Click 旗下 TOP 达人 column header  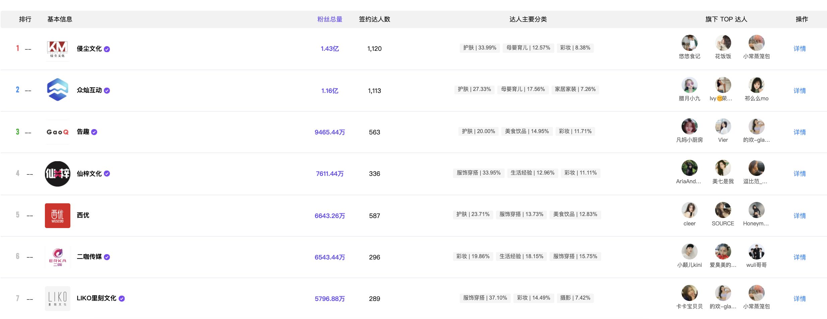tap(726, 19)
